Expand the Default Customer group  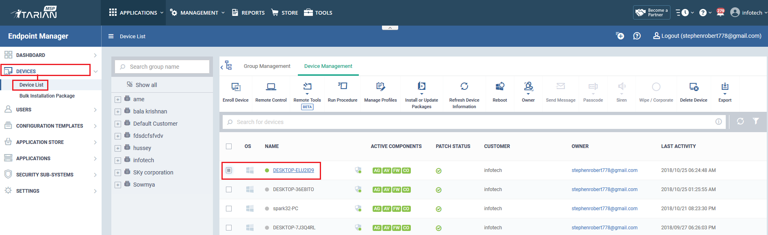[118, 124]
